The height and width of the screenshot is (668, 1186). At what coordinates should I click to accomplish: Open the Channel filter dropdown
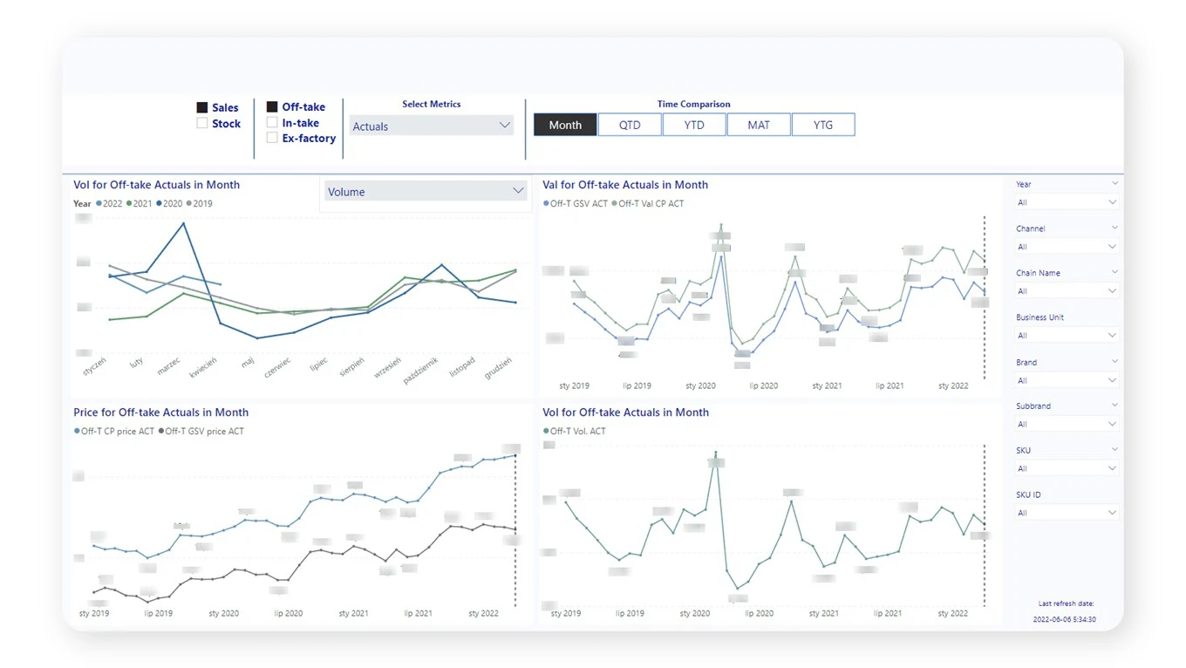tap(1066, 247)
